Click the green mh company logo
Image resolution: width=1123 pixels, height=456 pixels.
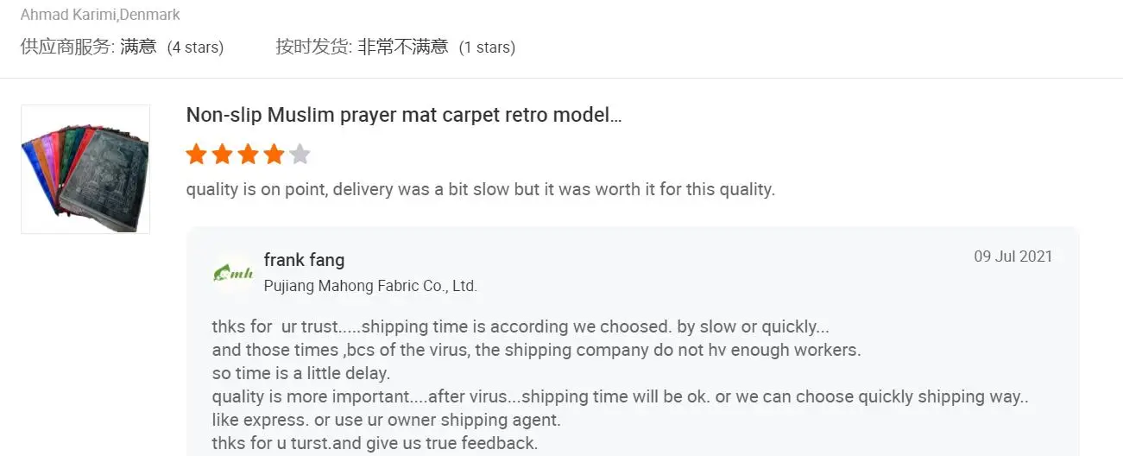[x=233, y=273]
